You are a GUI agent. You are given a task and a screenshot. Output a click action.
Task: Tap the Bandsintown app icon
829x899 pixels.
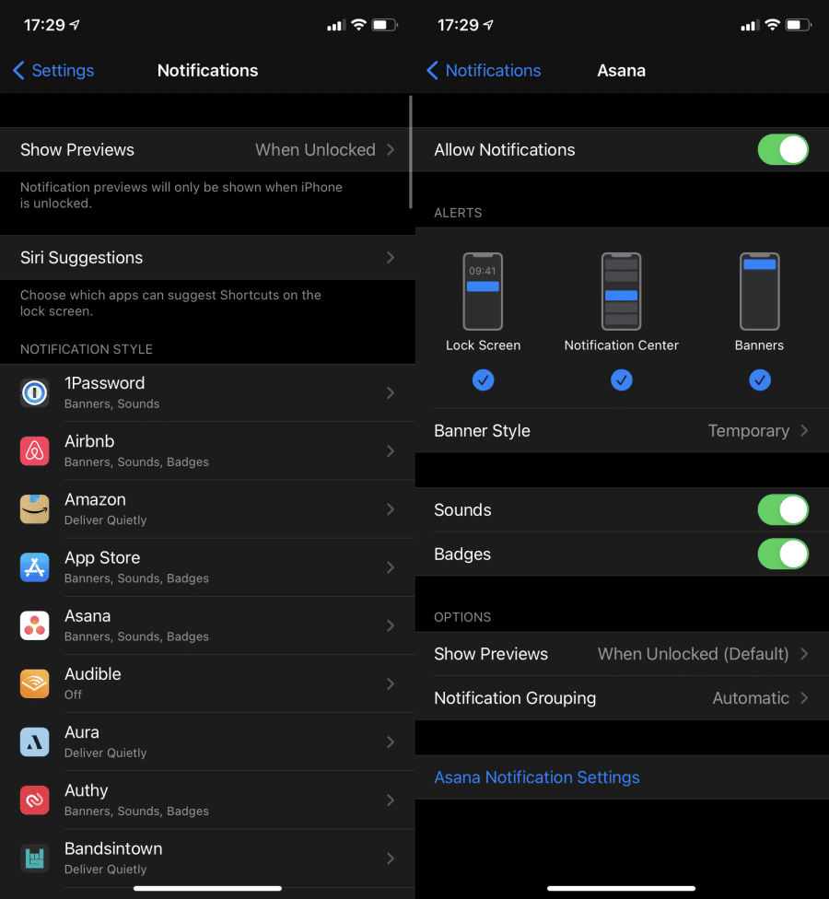[34, 858]
